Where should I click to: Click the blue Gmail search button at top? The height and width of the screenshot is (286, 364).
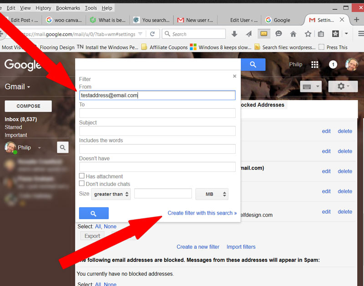tap(253, 65)
